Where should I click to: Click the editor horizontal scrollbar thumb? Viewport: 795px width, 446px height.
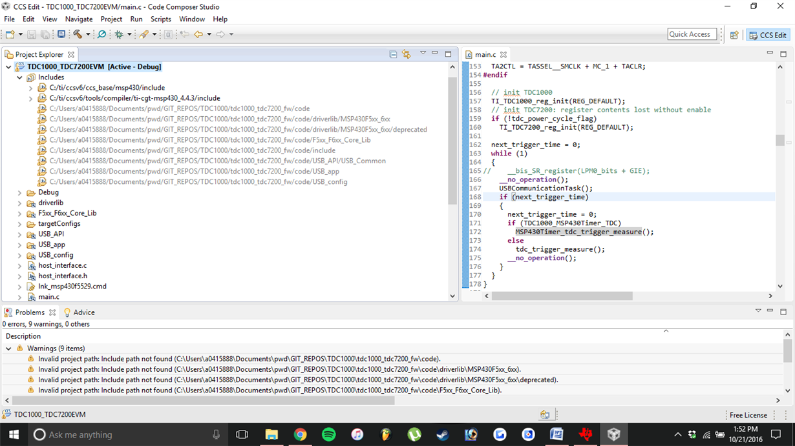coord(562,296)
